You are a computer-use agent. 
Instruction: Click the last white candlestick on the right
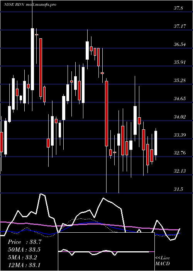[156, 143]
